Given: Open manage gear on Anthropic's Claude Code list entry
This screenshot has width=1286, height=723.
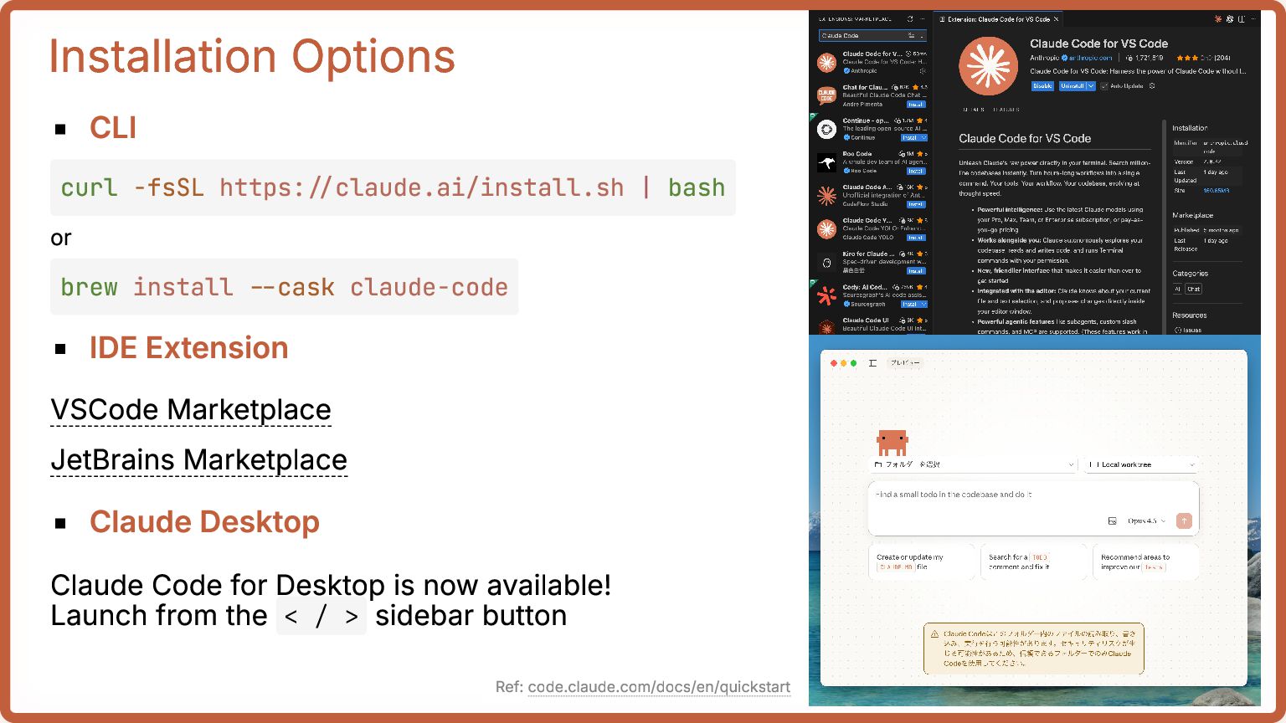Looking at the screenshot, I should pos(923,71).
